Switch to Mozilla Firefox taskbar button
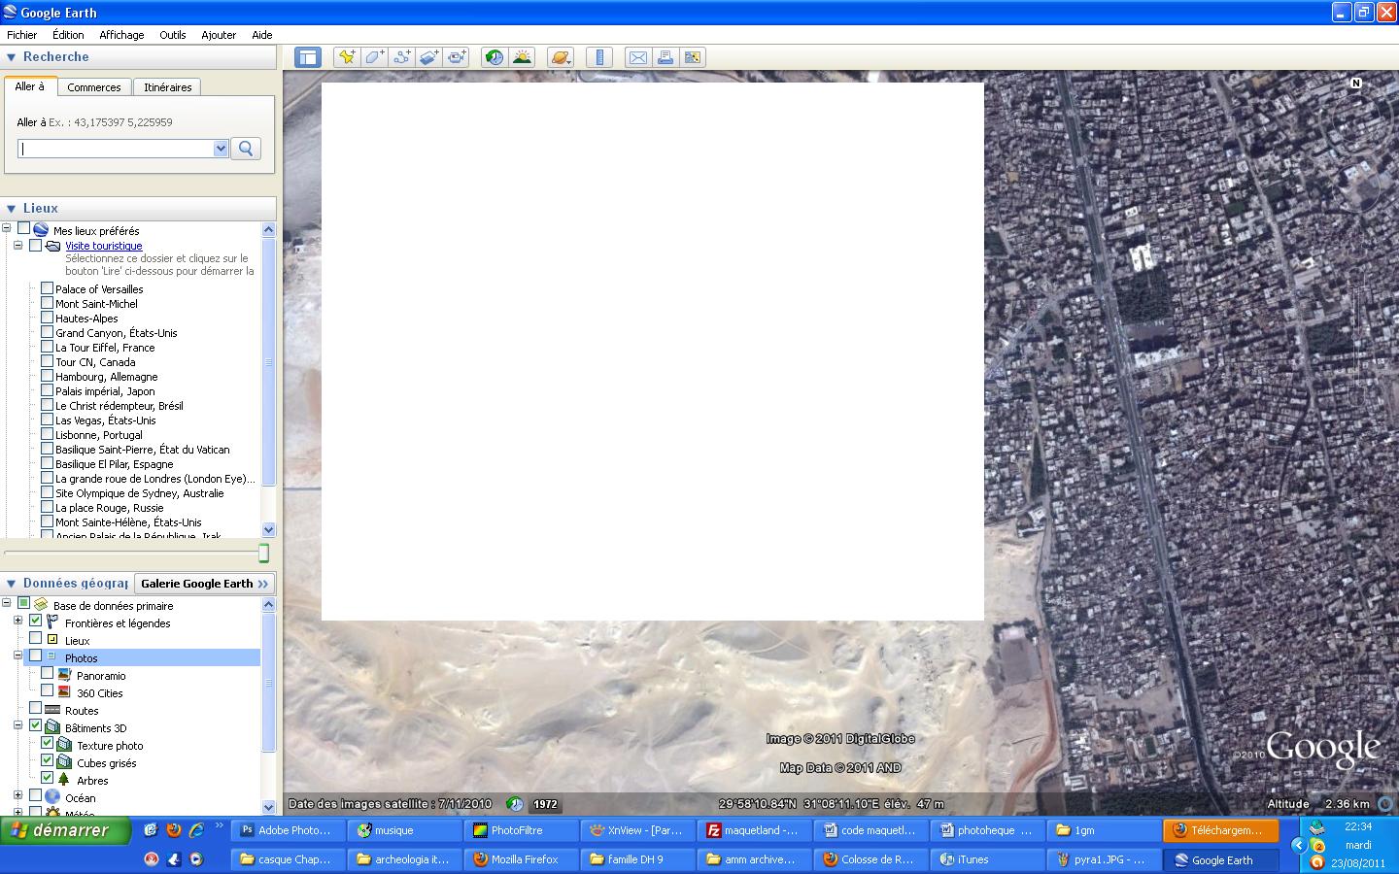The image size is (1399, 874). click(x=520, y=859)
